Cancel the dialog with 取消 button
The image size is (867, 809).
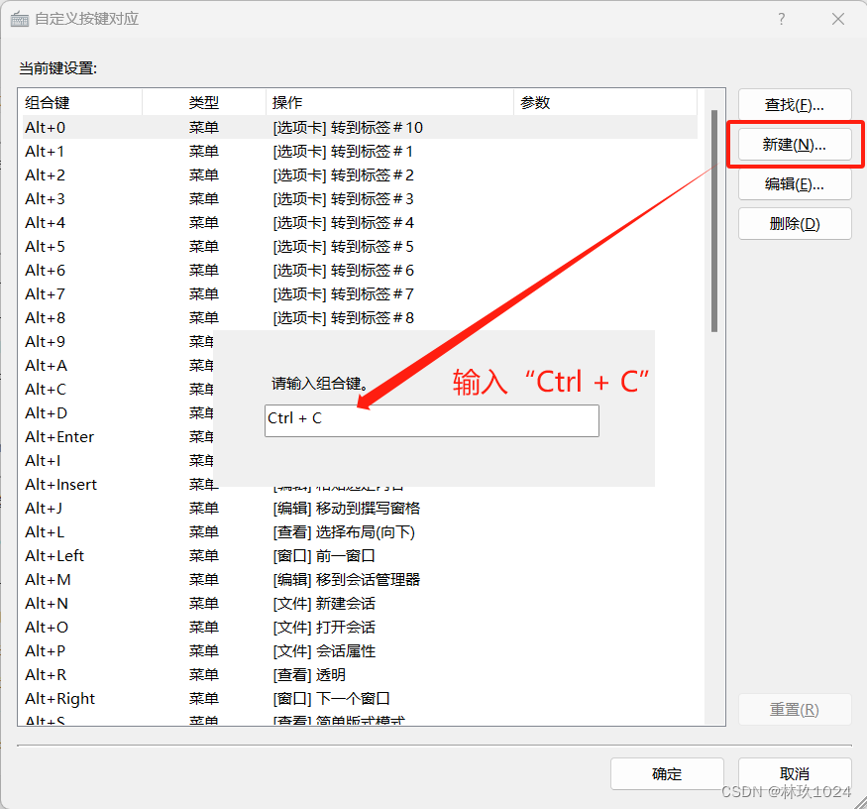(794, 773)
